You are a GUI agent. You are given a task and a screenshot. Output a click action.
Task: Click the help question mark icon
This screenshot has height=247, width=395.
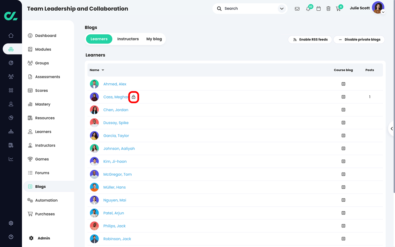click(11, 237)
